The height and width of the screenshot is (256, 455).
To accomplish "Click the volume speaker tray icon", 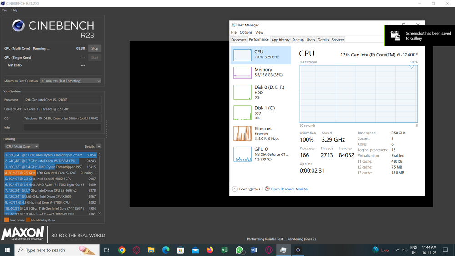I will 405,250.
